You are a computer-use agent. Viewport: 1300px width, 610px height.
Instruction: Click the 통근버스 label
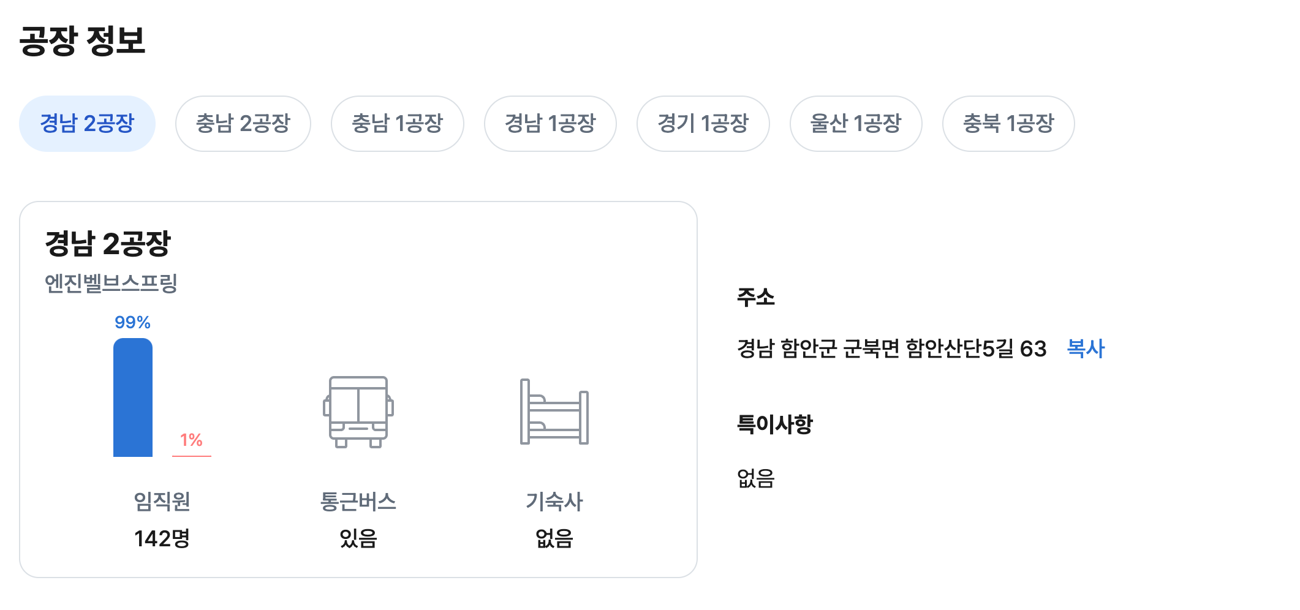(x=358, y=502)
